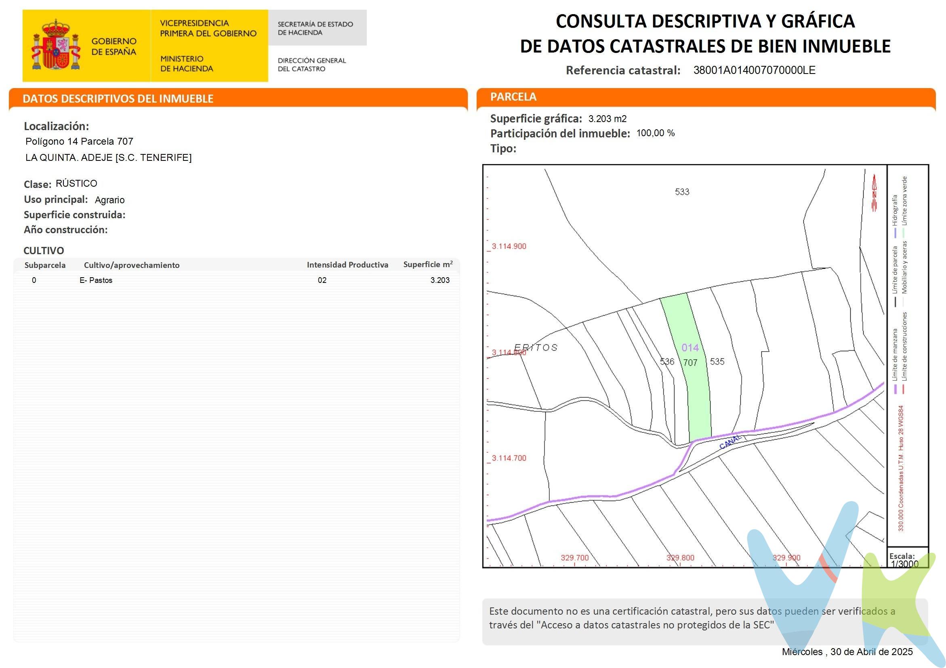
Task: Click the 'Agrario' main use value
Action: point(109,200)
